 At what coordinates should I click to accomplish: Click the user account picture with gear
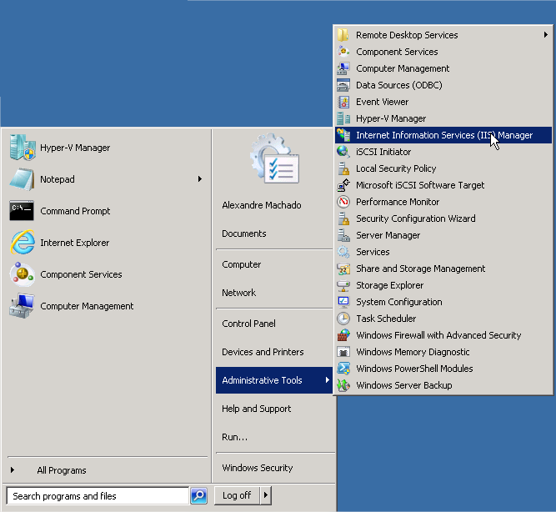click(x=274, y=158)
